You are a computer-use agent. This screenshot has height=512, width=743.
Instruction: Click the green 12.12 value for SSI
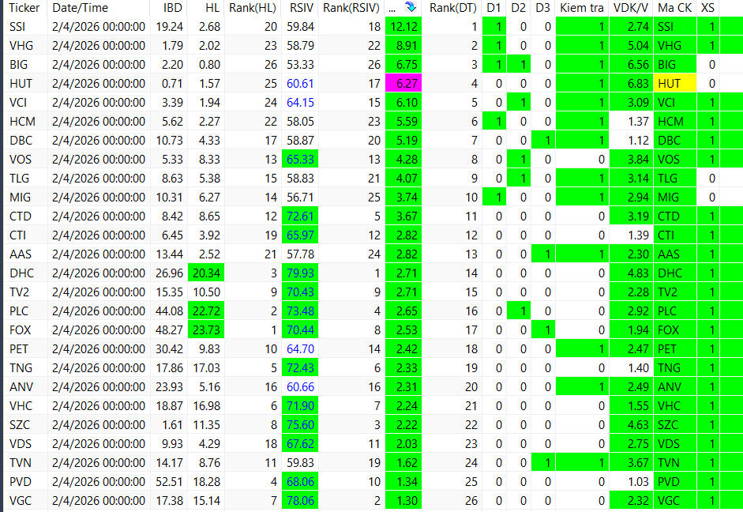403,27
